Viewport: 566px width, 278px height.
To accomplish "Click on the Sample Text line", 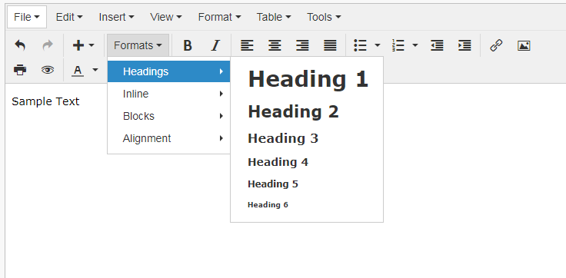I will pyautogui.click(x=45, y=101).
